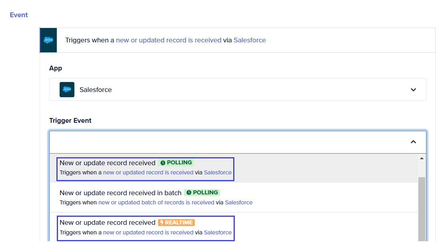Viewport: 442px width, 242px height.
Task: Click the Salesforce icon in the trigger summary header
Action: 48,40
